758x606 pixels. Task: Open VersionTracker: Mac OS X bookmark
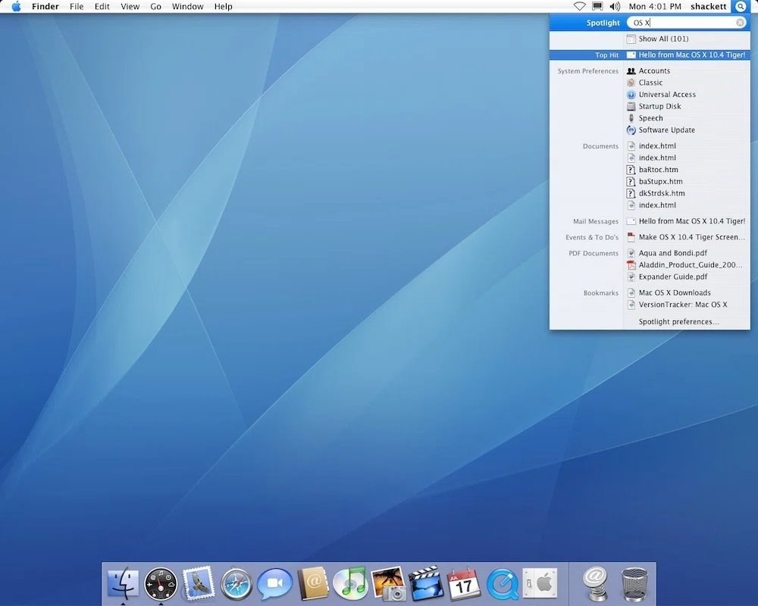pyautogui.click(x=687, y=305)
